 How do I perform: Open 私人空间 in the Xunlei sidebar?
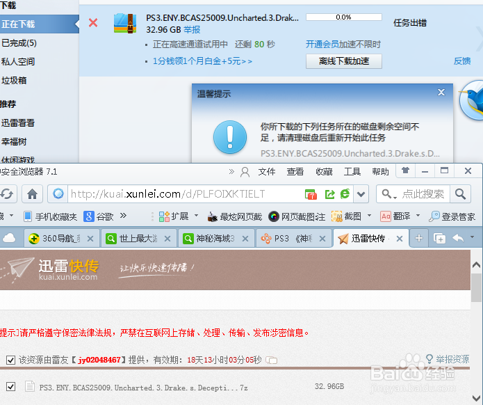[x=18, y=62]
